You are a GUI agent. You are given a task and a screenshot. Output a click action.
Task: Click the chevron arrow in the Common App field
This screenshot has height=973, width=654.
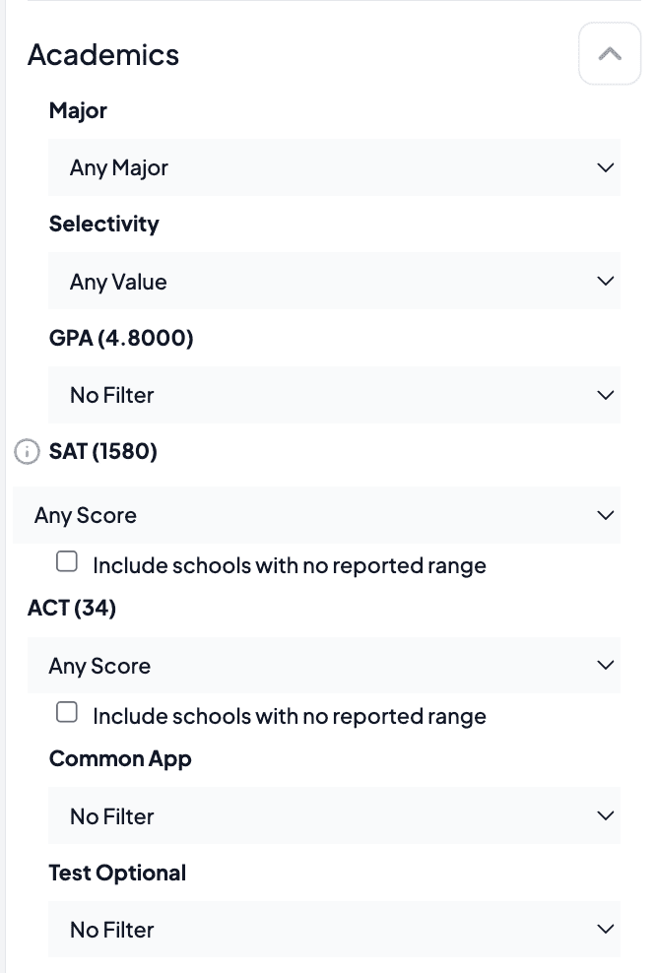point(605,815)
